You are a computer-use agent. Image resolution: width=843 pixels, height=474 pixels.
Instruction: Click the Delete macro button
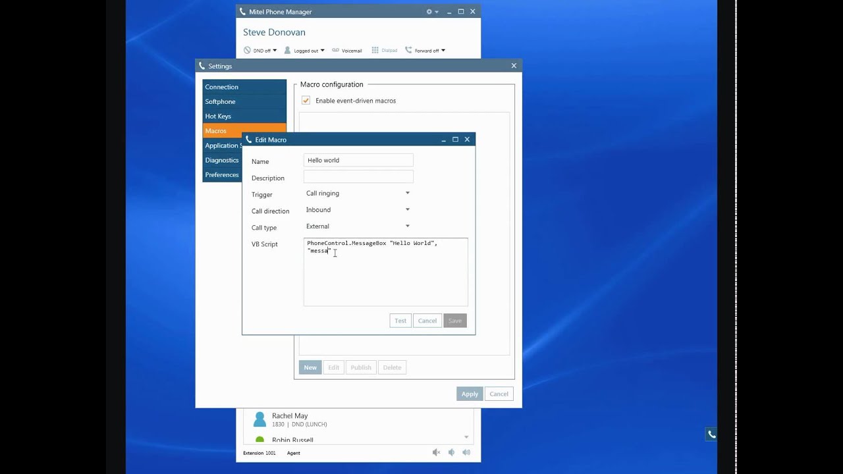click(x=392, y=367)
